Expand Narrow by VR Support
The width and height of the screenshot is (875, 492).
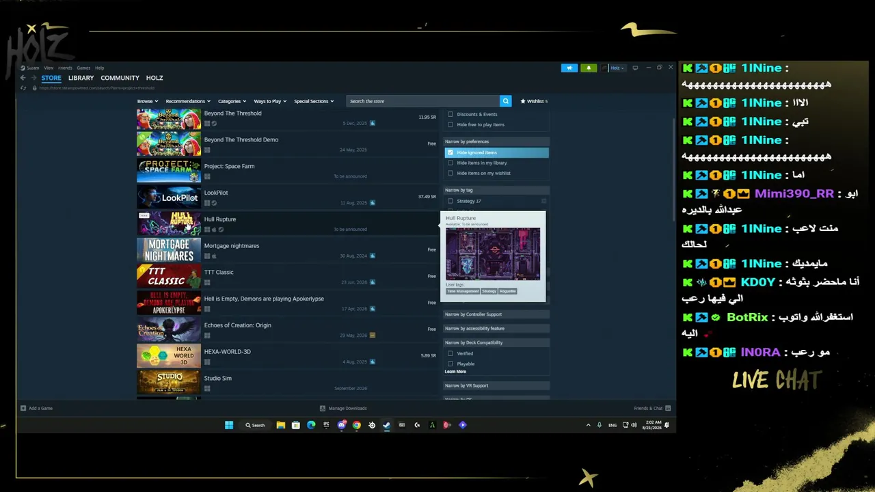496,385
